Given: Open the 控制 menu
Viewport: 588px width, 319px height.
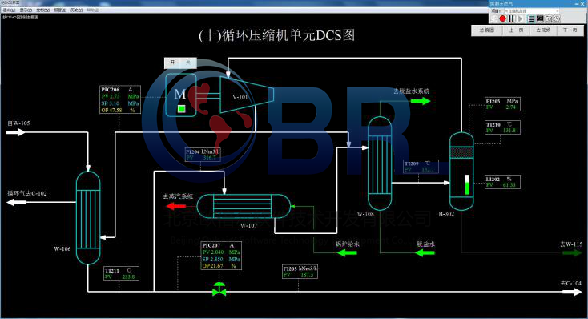Looking at the screenshot, I should 42,10.
